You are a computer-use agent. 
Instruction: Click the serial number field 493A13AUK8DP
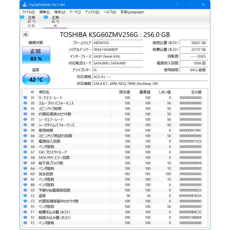pyautogui.click(x=118, y=49)
